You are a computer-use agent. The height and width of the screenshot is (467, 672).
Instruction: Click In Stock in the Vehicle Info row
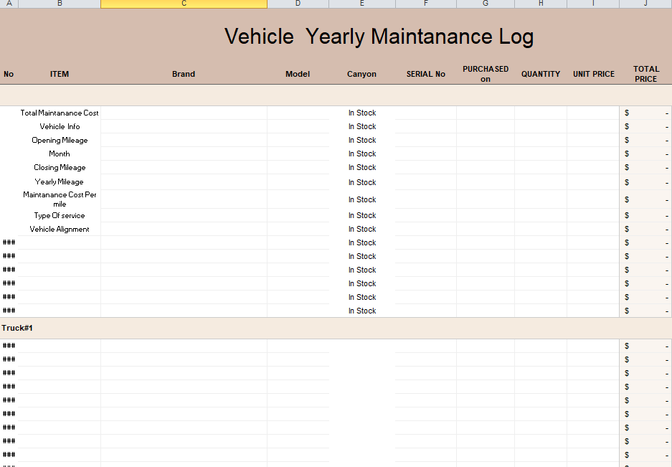click(362, 127)
